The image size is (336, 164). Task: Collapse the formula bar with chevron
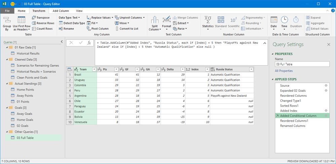265,43
